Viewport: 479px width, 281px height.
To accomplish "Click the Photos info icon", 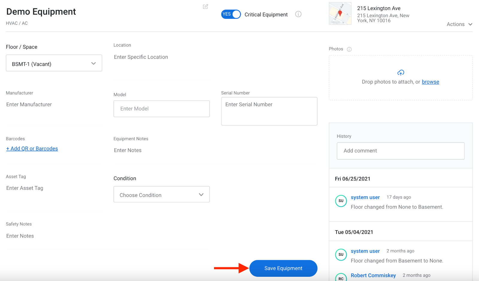I will 349,49.
